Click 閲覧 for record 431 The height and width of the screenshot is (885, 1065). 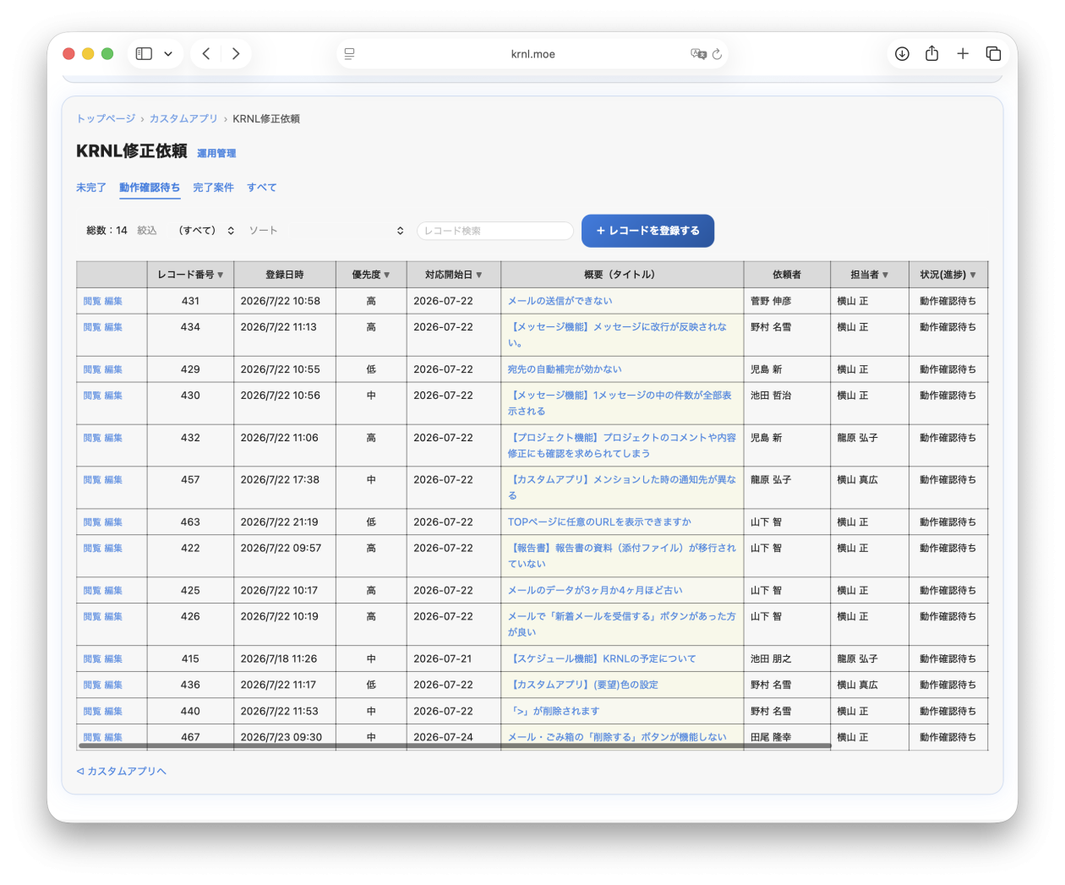coord(92,301)
